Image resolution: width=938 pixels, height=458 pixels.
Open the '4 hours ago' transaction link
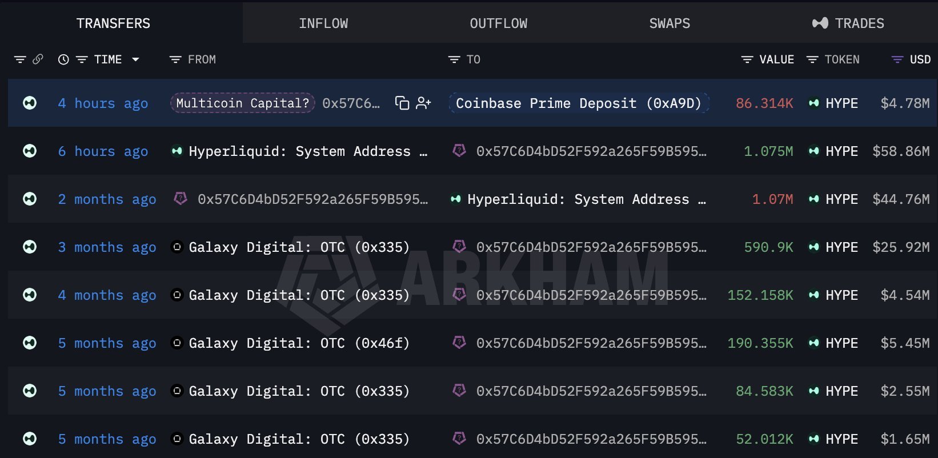[103, 103]
